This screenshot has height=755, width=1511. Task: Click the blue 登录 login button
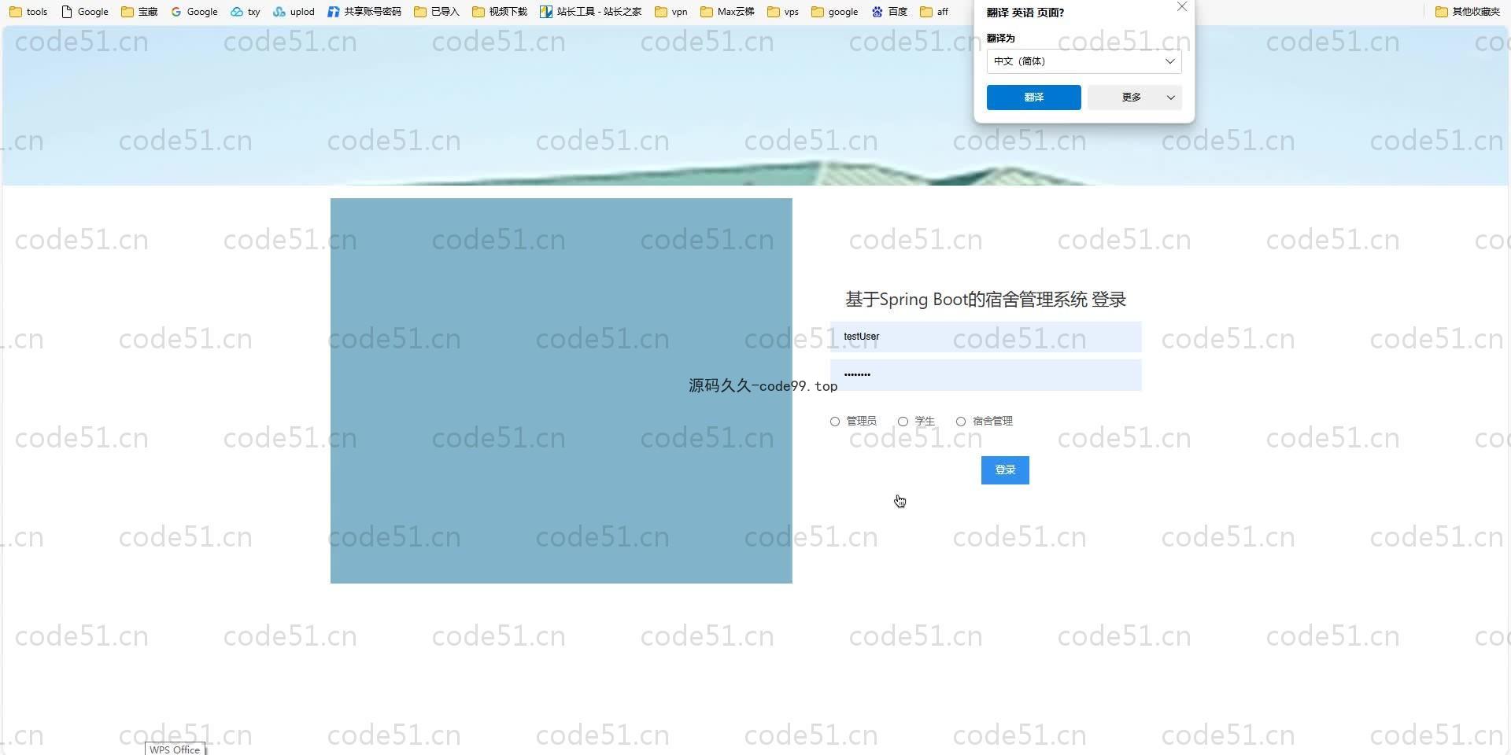(x=1005, y=470)
